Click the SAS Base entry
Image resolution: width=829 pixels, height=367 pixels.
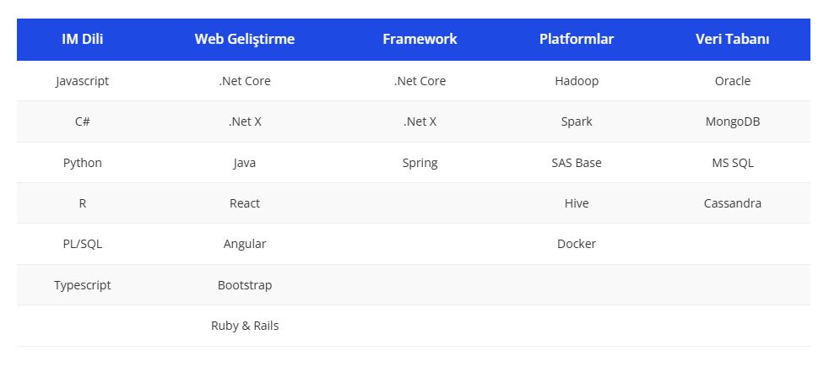(577, 163)
